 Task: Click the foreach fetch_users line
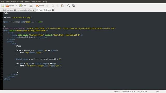37,50
